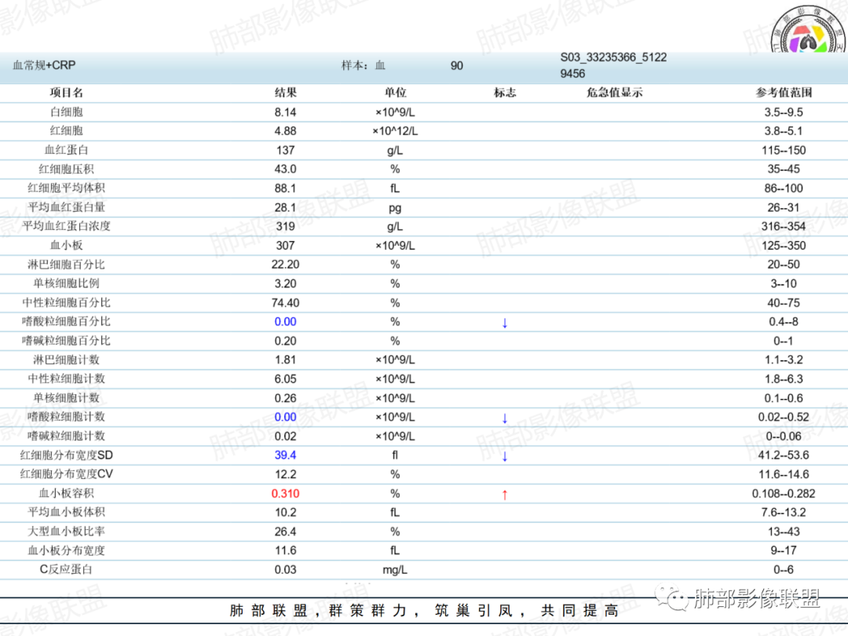This screenshot has width=848, height=636.
Task: Select the 平均血红蛋白浓度 row label
Action: tap(67, 226)
